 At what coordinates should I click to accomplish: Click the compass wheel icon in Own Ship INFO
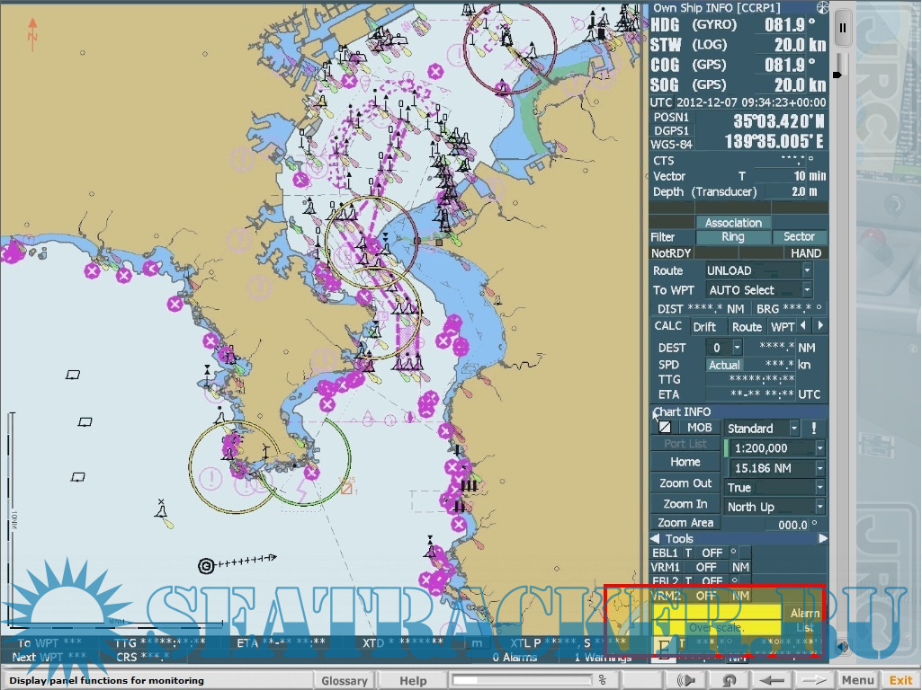(821, 8)
